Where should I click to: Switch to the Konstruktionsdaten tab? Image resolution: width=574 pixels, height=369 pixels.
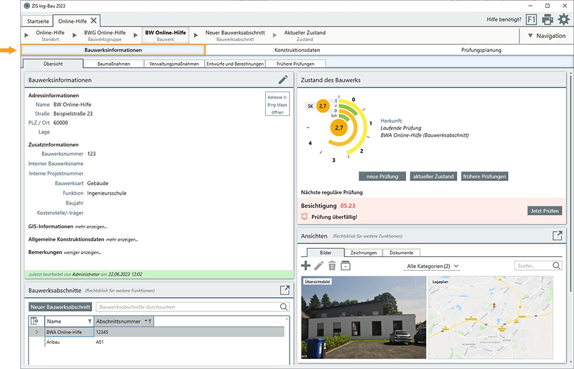coord(297,50)
